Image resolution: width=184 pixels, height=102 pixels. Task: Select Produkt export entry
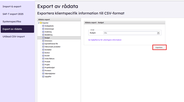(48, 62)
